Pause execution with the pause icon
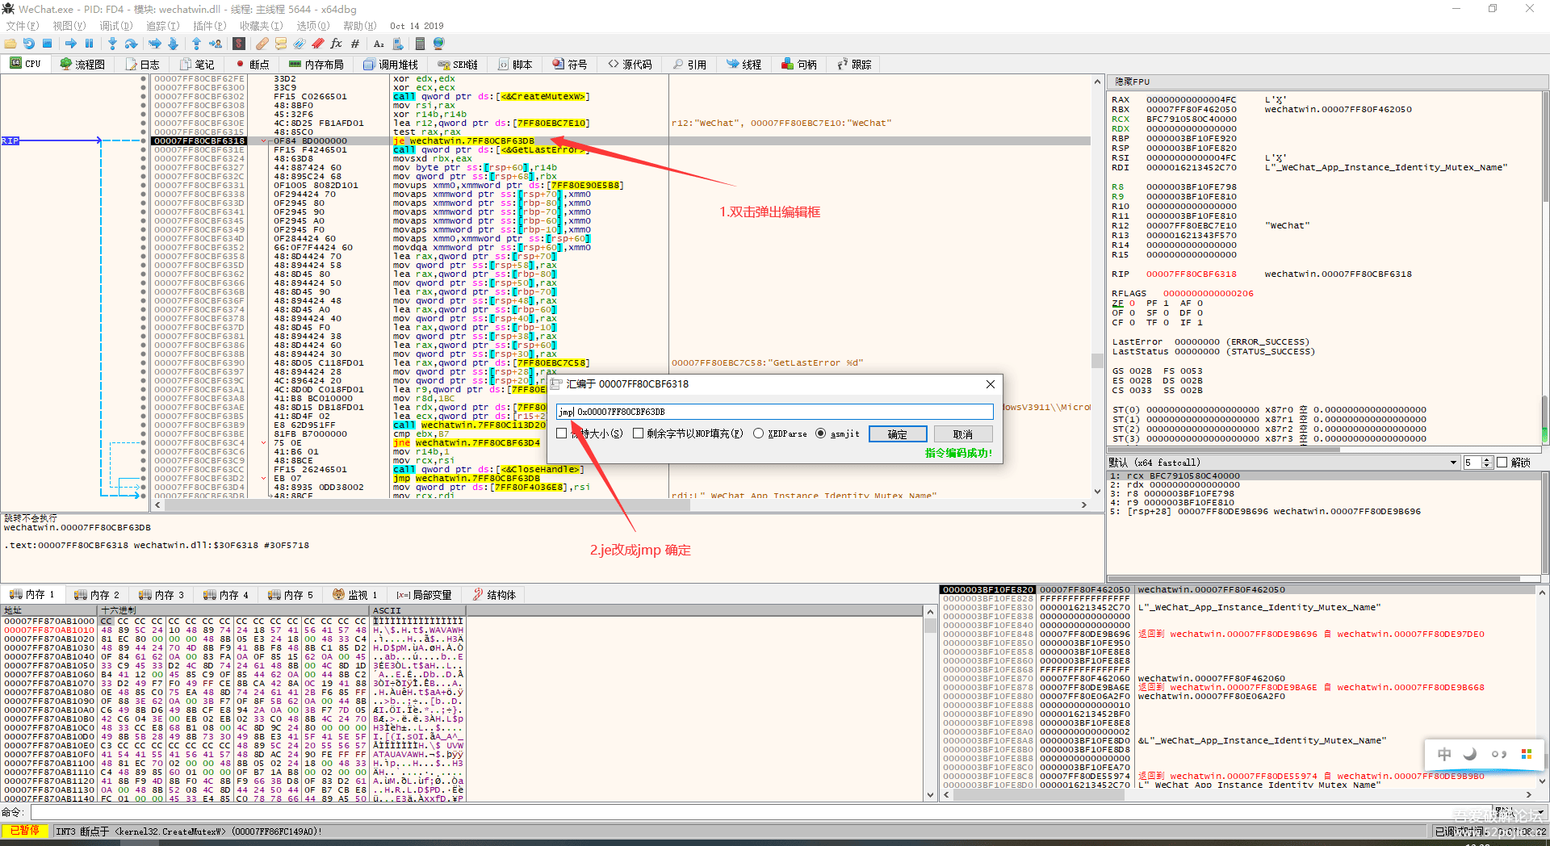This screenshot has width=1550, height=846. (90, 44)
